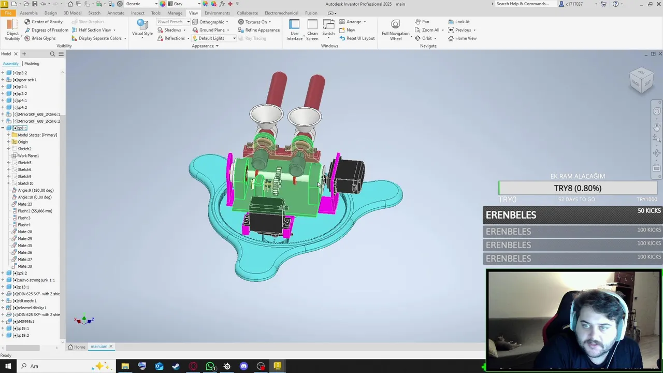
Task: Toggle iMate Glyphs visibility
Action: coord(40,38)
